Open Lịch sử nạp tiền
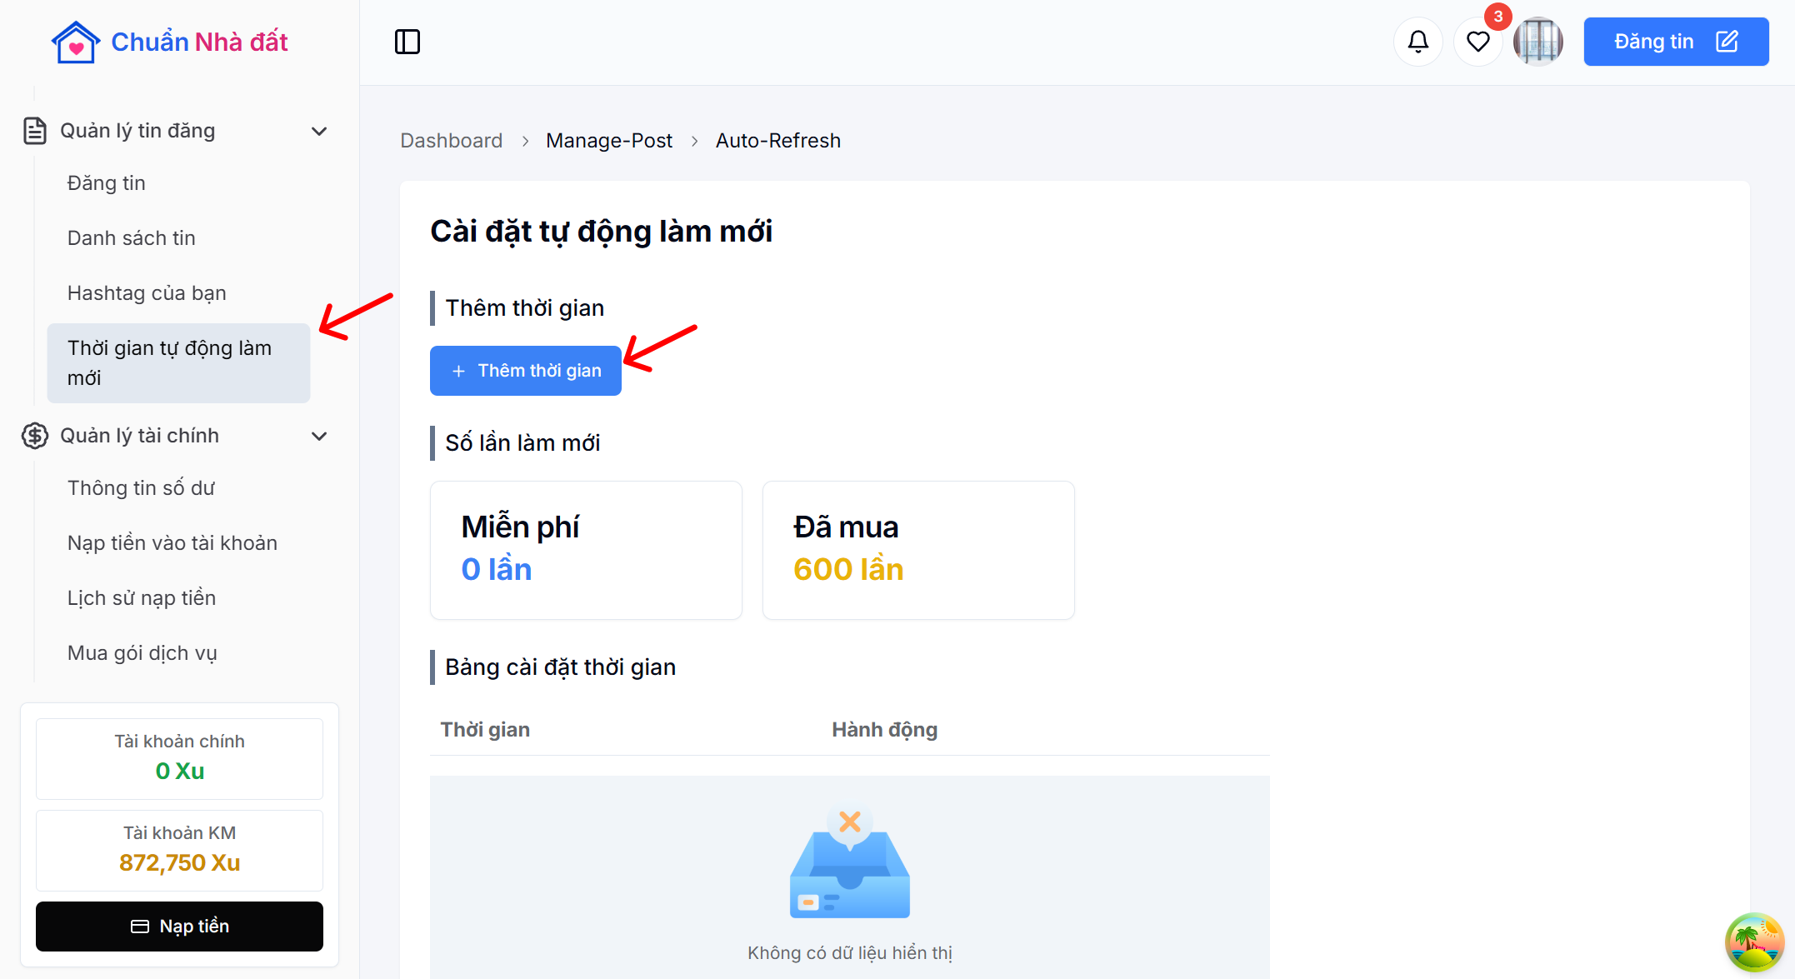1795x979 pixels. 142,598
